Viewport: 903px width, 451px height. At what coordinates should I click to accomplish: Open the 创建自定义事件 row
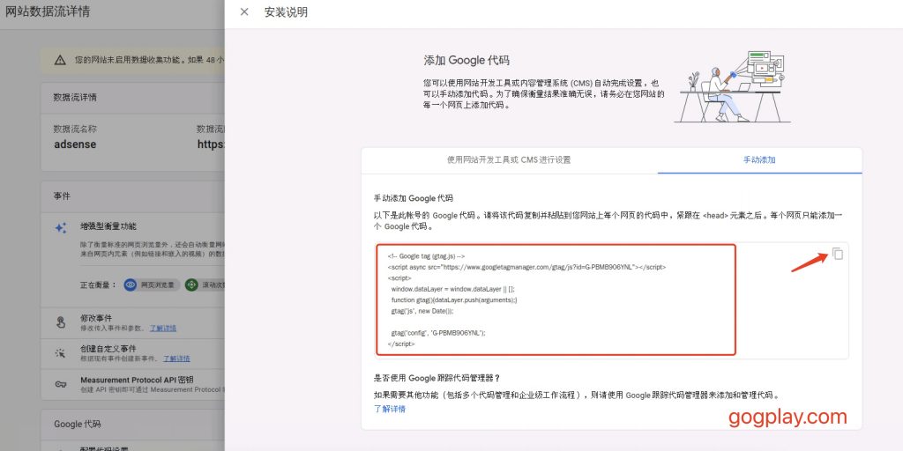pyautogui.click(x=132, y=353)
